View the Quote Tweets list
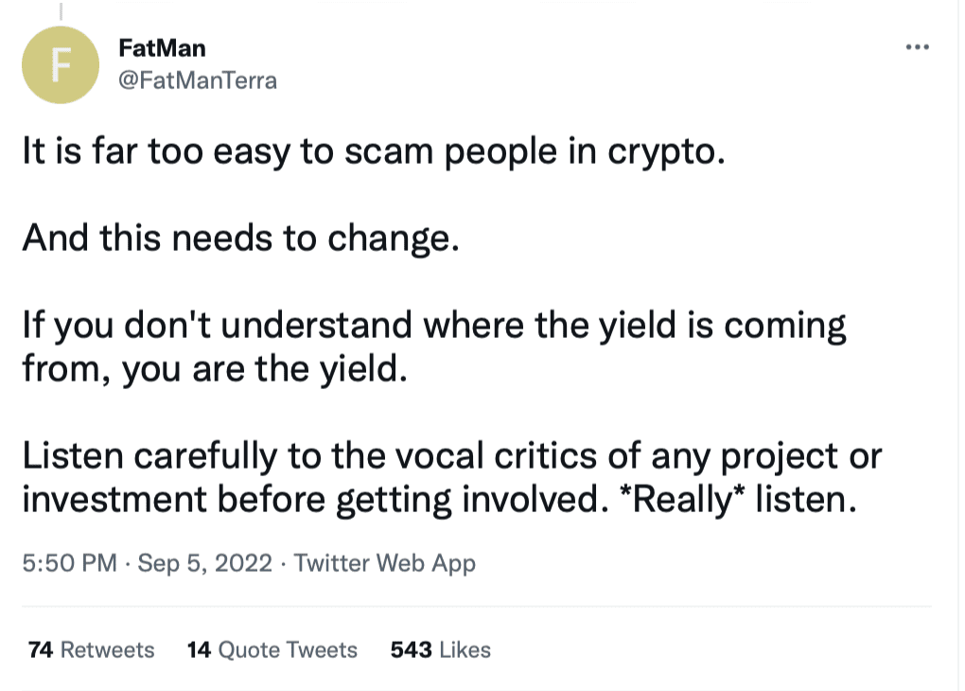965x691 pixels. [x=272, y=649]
